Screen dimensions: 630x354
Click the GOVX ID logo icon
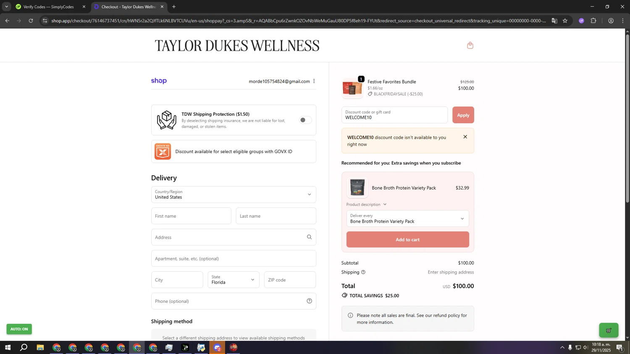click(163, 151)
